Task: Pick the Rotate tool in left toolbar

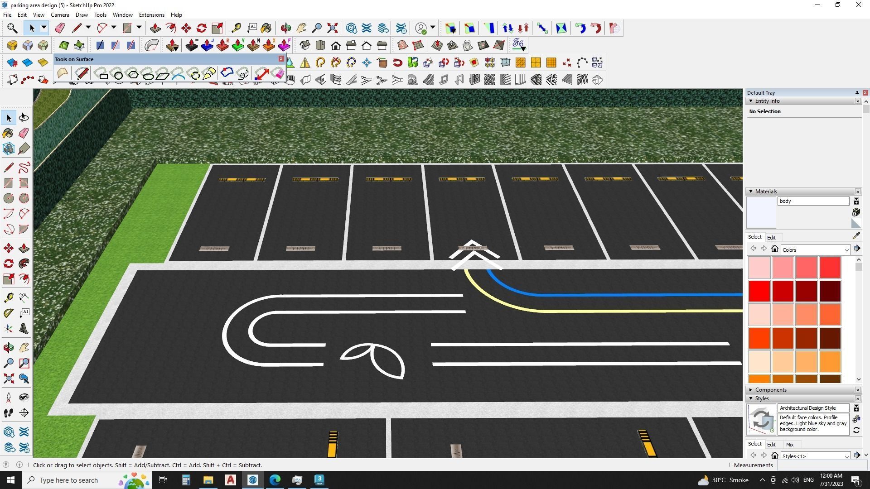Action: (x=8, y=264)
